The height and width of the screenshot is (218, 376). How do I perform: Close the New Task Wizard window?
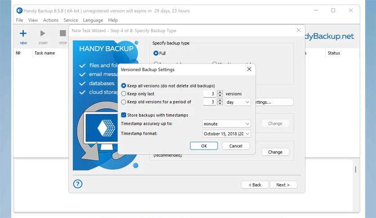(299, 30)
